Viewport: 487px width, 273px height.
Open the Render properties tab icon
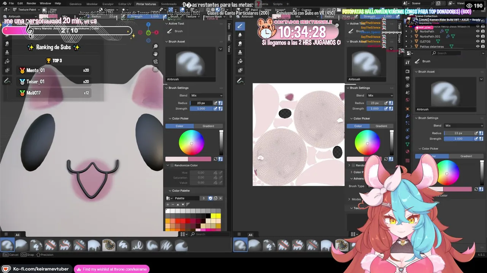click(407, 71)
